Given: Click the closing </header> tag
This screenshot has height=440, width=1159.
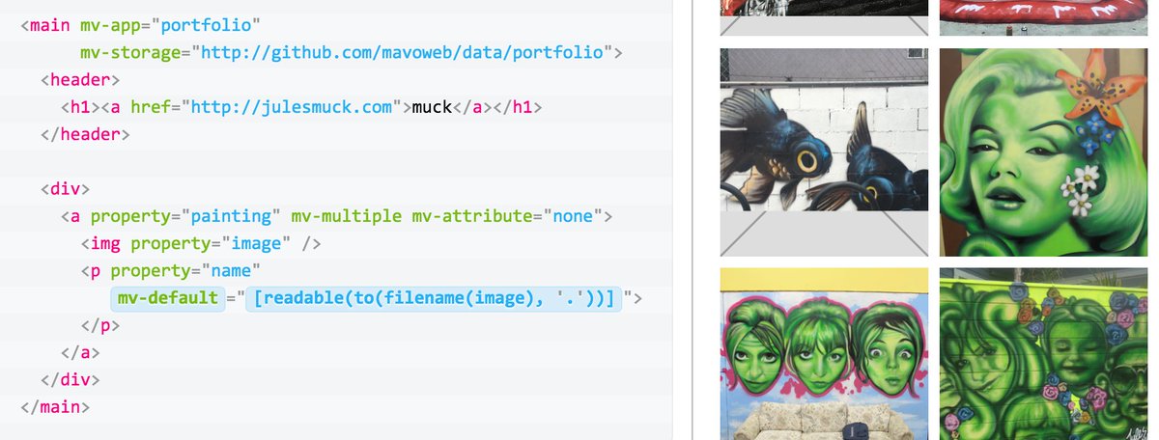Looking at the screenshot, I should coord(85,134).
